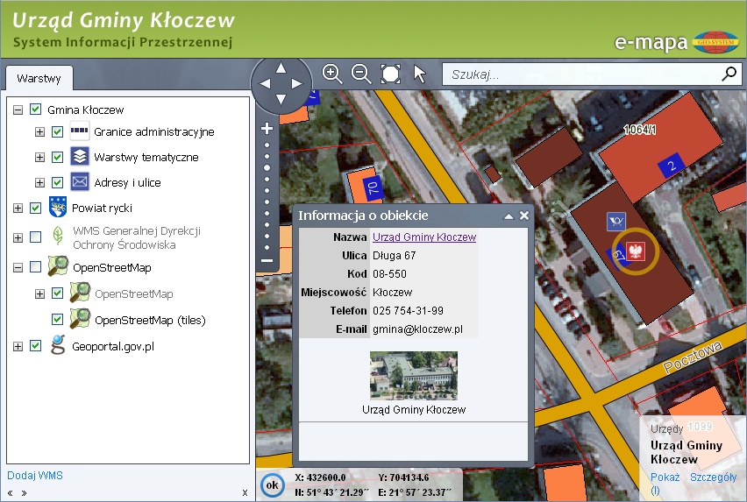Click the e-mapa Geo-System logo
This screenshot has width=747, height=502.
[715, 42]
